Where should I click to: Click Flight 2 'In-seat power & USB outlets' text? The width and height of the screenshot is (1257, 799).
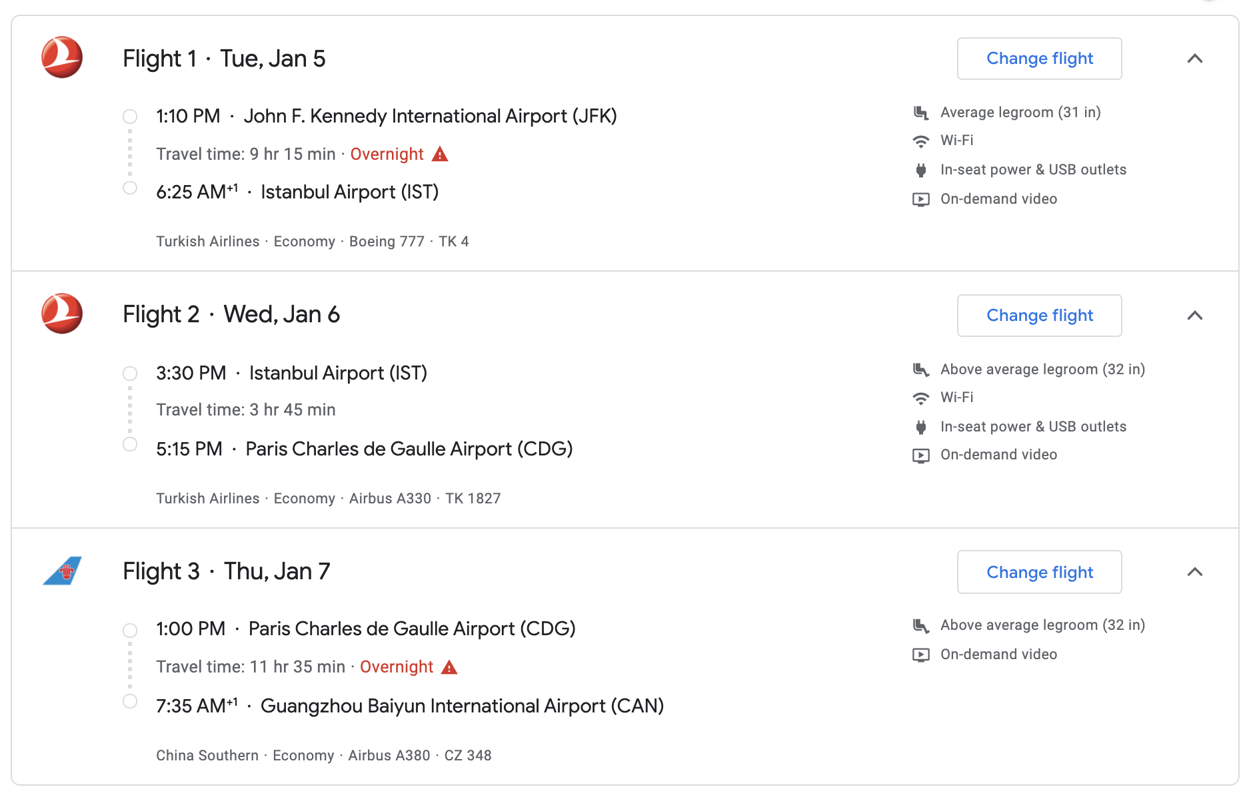[1034, 427]
